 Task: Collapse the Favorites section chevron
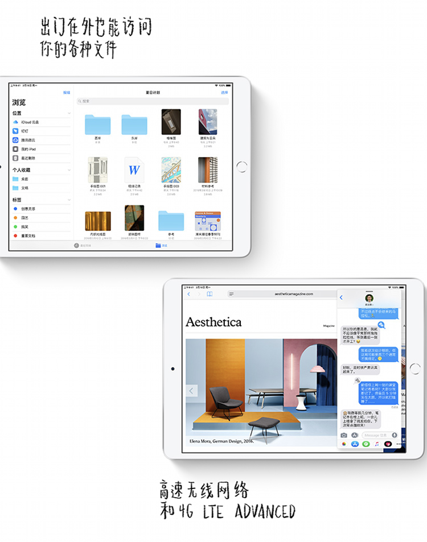[x=69, y=170]
